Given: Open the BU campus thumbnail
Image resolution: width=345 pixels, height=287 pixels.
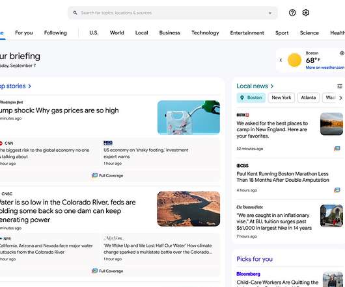Looking at the screenshot, I should tap(331, 216).
